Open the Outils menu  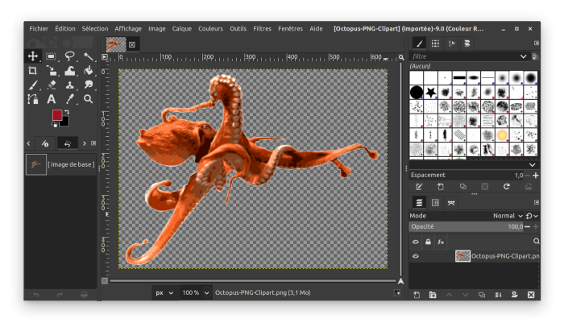tap(238, 29)
